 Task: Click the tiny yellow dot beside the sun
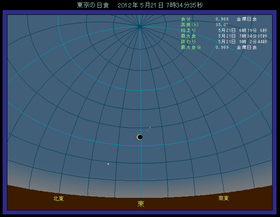click(x=147, y=130)
